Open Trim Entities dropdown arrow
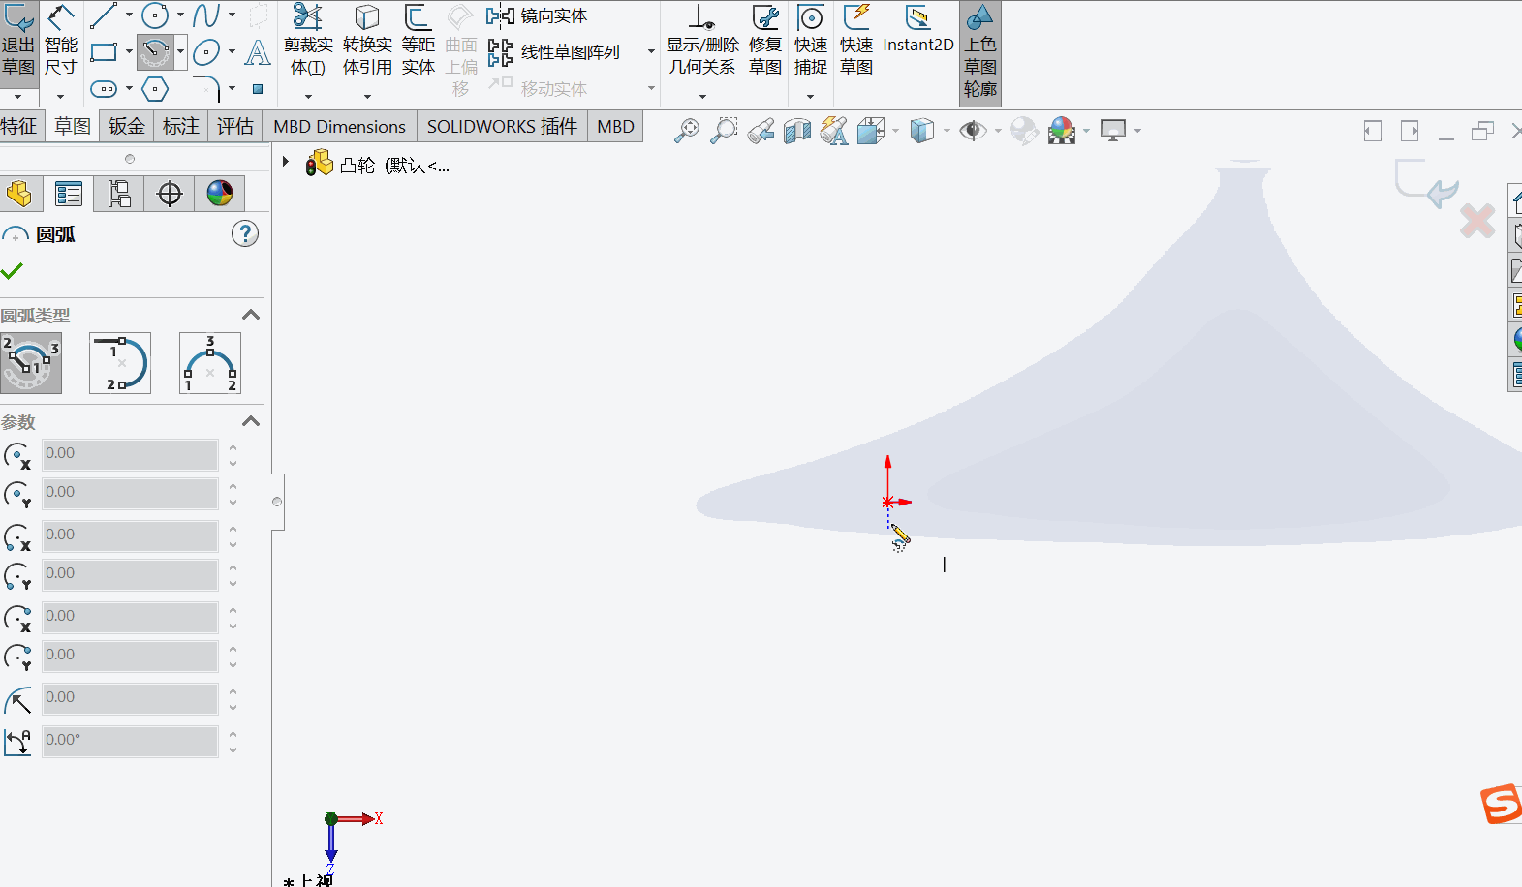The height and width of the screenshot is (887, 1522). pos(308,97)
